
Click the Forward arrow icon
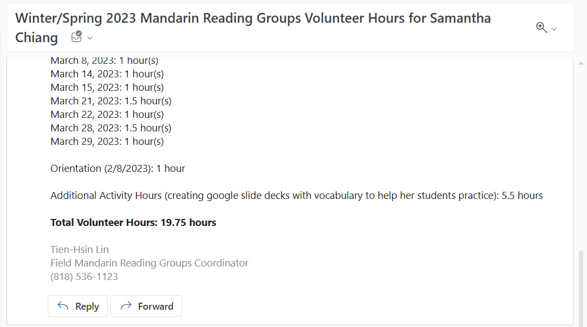[126, 306]
